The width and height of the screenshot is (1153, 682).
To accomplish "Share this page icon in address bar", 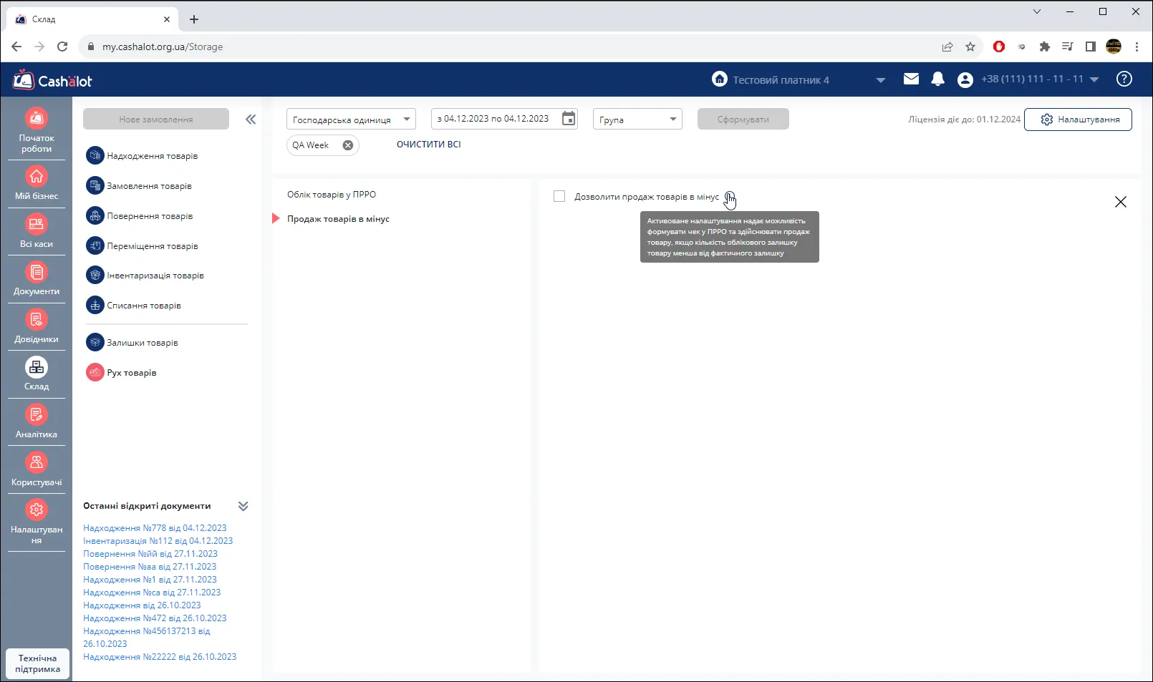I will click(x=947, y=47).
